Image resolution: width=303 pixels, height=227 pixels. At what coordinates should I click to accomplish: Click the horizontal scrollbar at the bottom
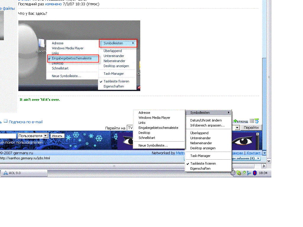click(114, 166)
